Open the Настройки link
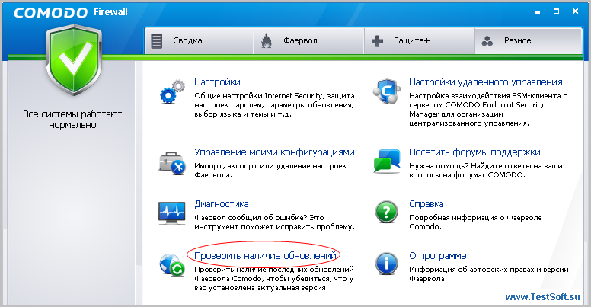The height and width of the screenshot is (307, 591). point(217,82)
